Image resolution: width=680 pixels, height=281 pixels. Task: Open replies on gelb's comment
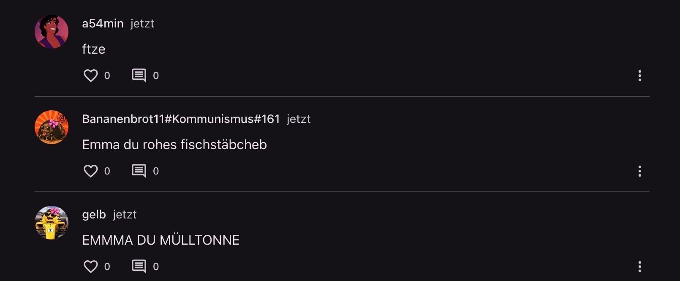(x=139, y=267)
